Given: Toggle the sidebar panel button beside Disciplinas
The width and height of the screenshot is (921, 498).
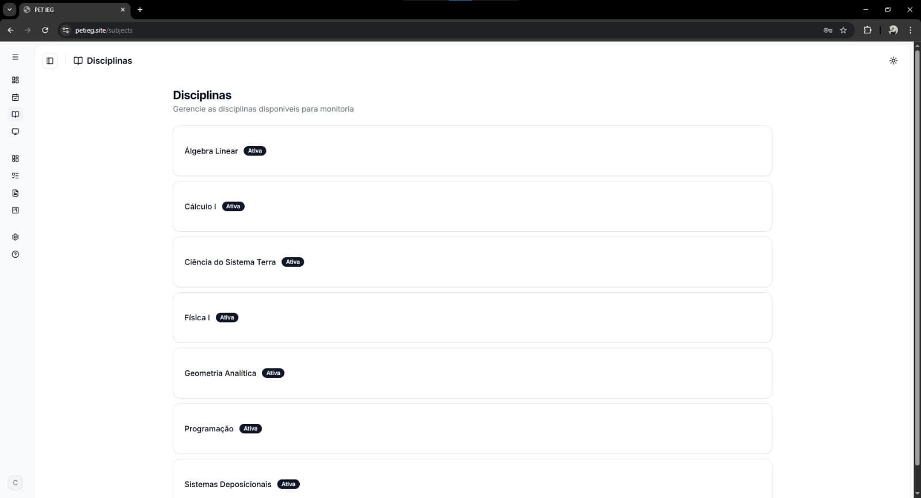Looking at the screenshot, I should [50, 61].
